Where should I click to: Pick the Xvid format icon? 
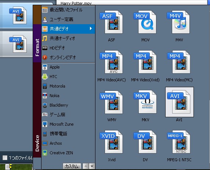coord(112,142)
